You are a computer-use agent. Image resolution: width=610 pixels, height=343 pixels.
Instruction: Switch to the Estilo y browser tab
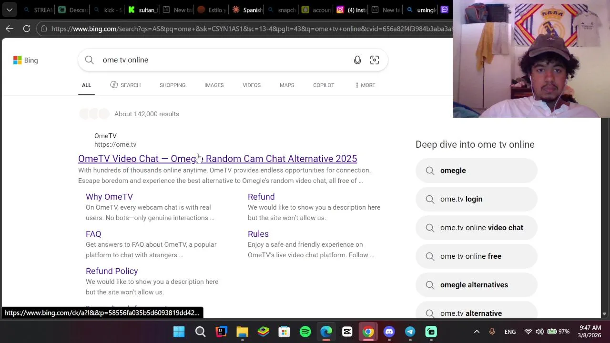pos(213,10)
